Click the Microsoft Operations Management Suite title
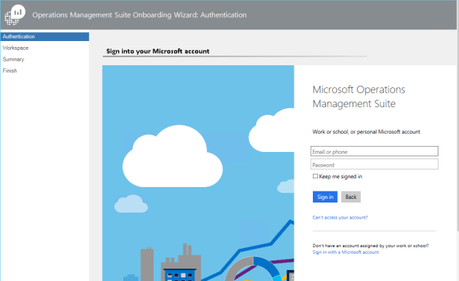This screenshot has width=459, height=281. point(358,97)
